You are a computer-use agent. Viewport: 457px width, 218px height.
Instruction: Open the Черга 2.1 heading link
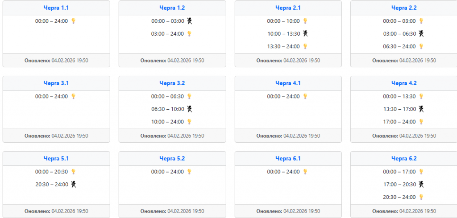click(288, 8)
